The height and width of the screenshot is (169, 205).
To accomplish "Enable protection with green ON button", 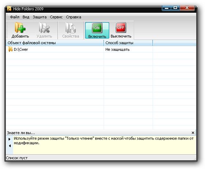I will point(97,28).
